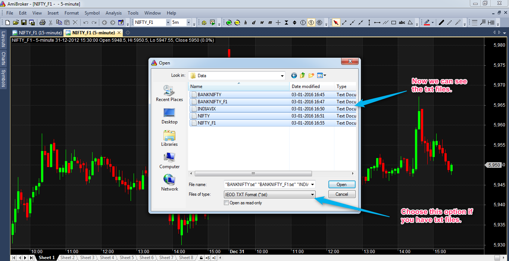Select the arrow pointer tool
This screenshot has width=509, height=261.
336,22
